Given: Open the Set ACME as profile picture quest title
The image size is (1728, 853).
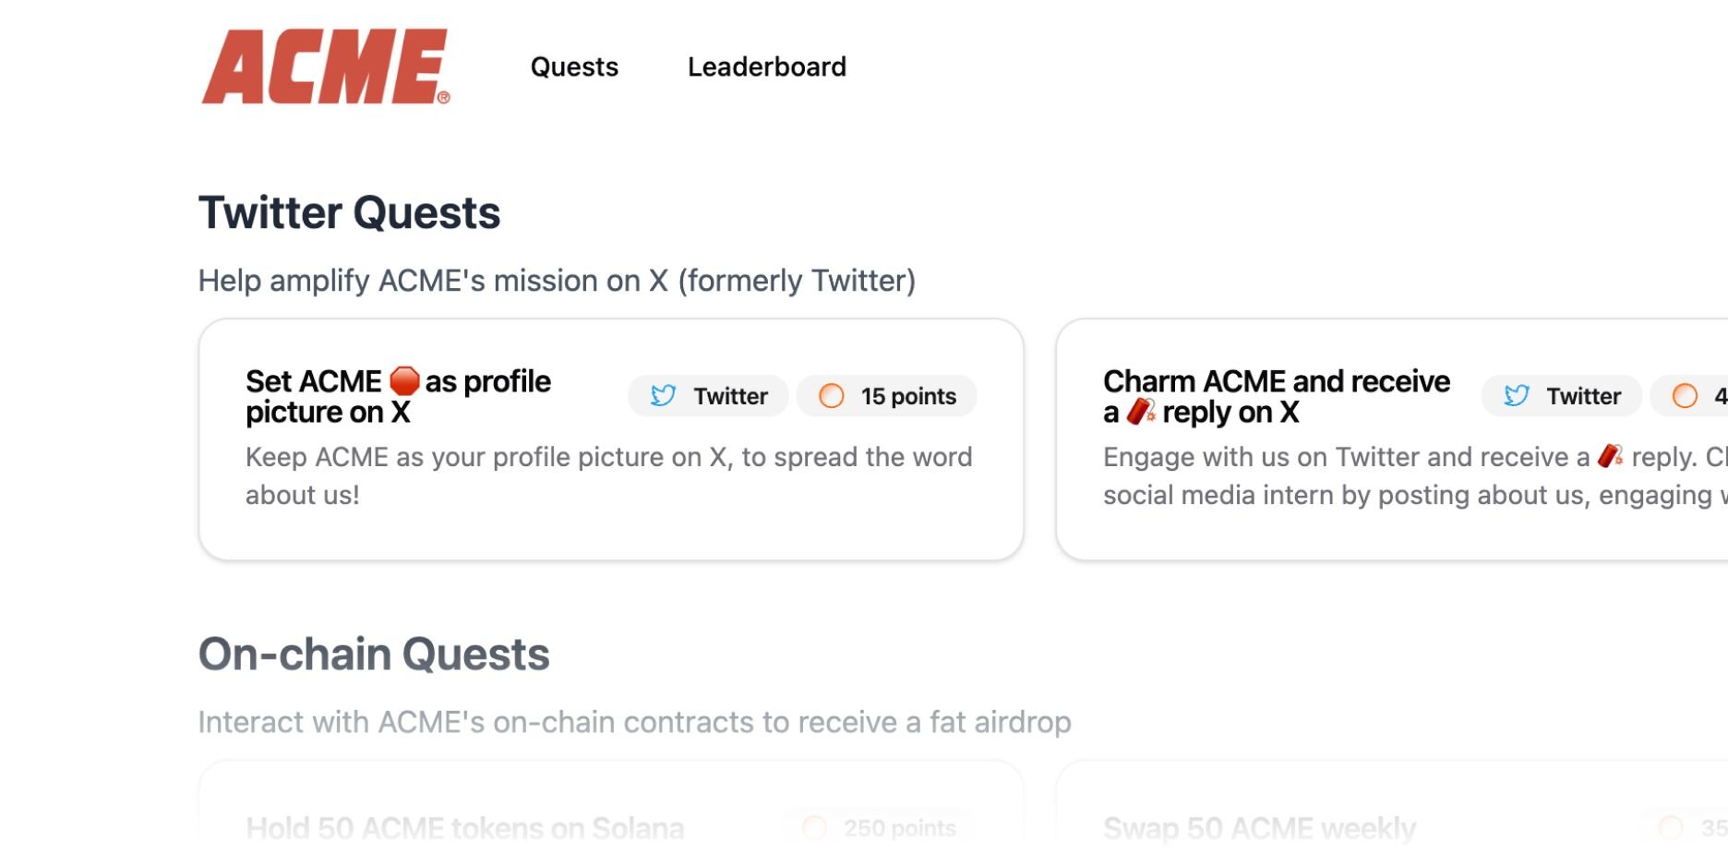Looking at the screenshot, I should coord(398,396).
